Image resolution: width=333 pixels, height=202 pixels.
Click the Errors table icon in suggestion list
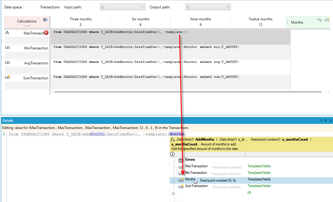point(181,160)
